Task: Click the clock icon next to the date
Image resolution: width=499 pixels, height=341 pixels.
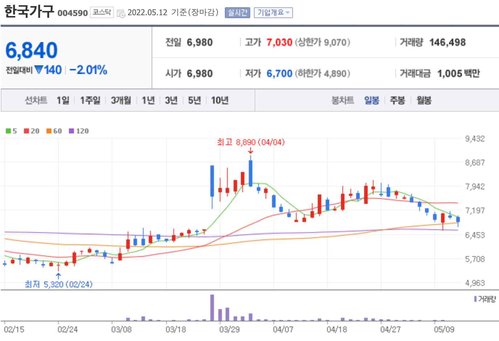Action: click(121, 13)
